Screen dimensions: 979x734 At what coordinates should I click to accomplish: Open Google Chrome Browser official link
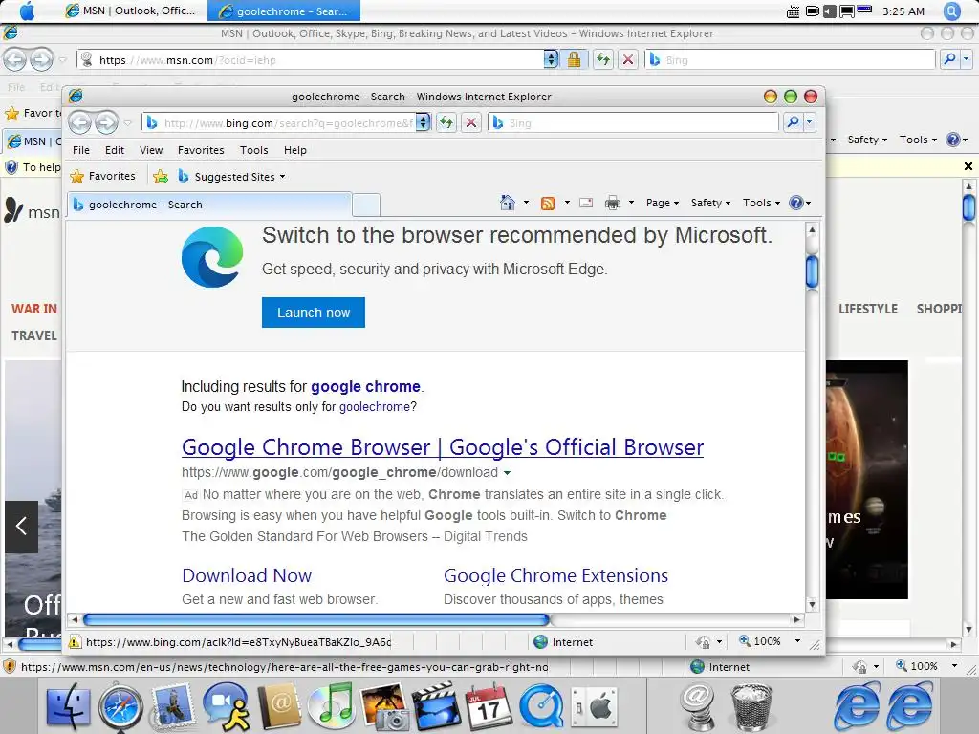pyautogui.click(x=443, y=447)
